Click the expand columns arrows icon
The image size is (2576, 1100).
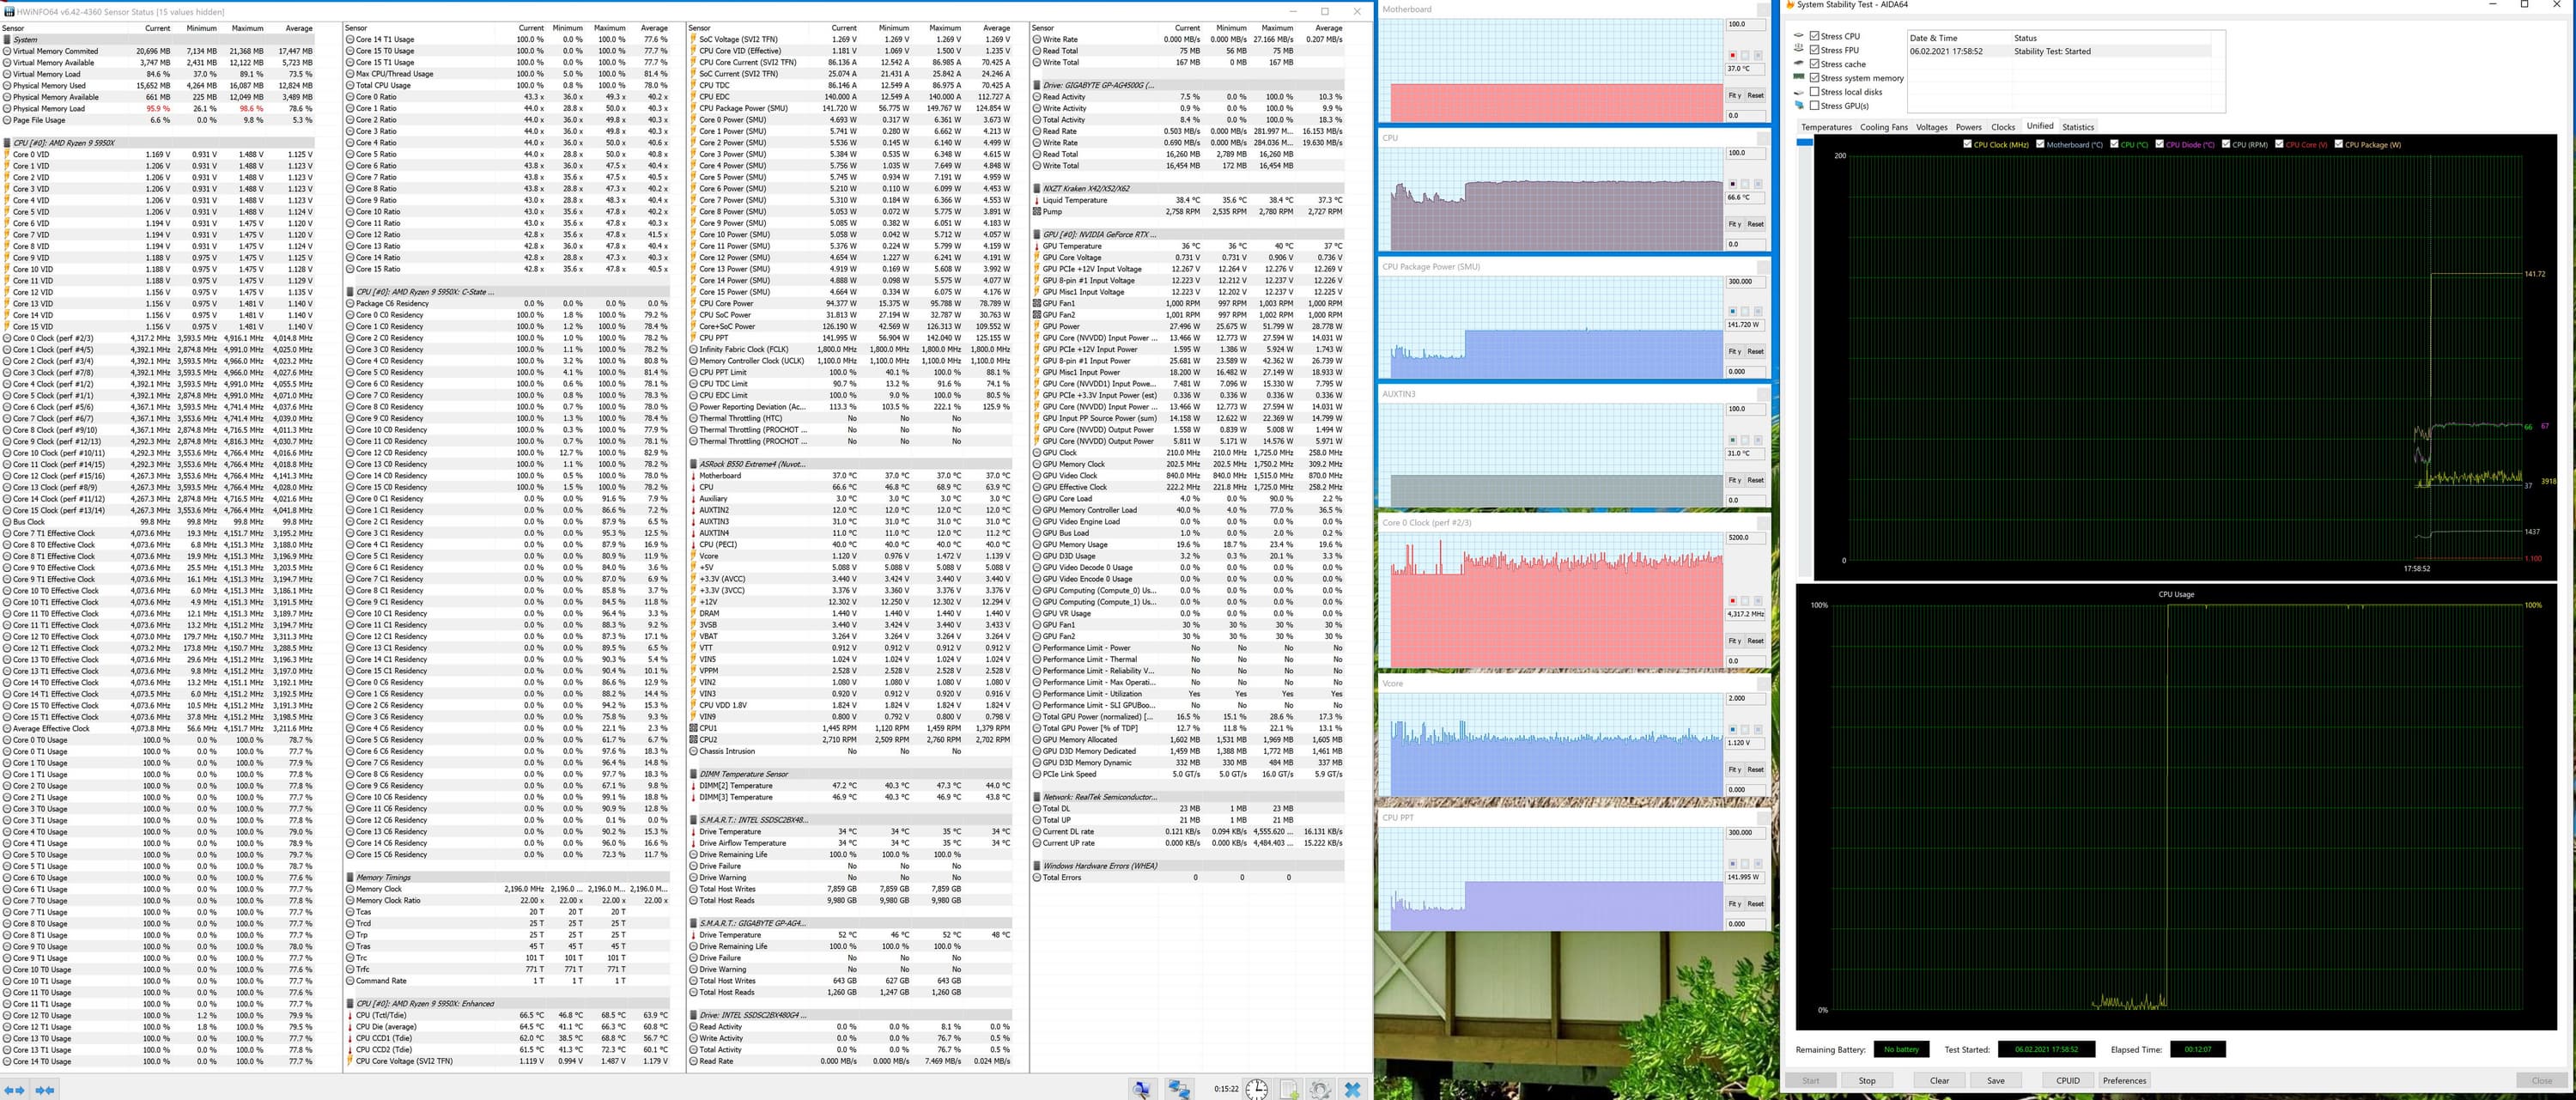[14, 1090]
